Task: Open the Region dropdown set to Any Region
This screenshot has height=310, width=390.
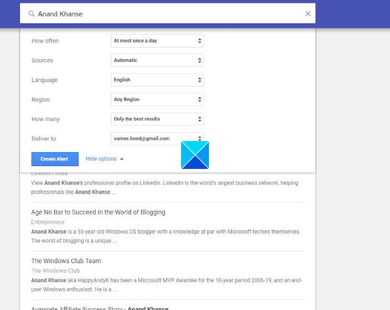Action: pyautogui.click(x=158, y=99)
